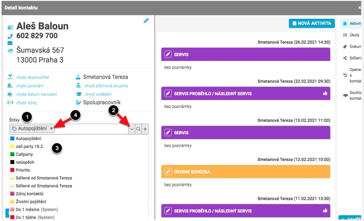Click inside the Štítky tag input field

pos(91,129)
